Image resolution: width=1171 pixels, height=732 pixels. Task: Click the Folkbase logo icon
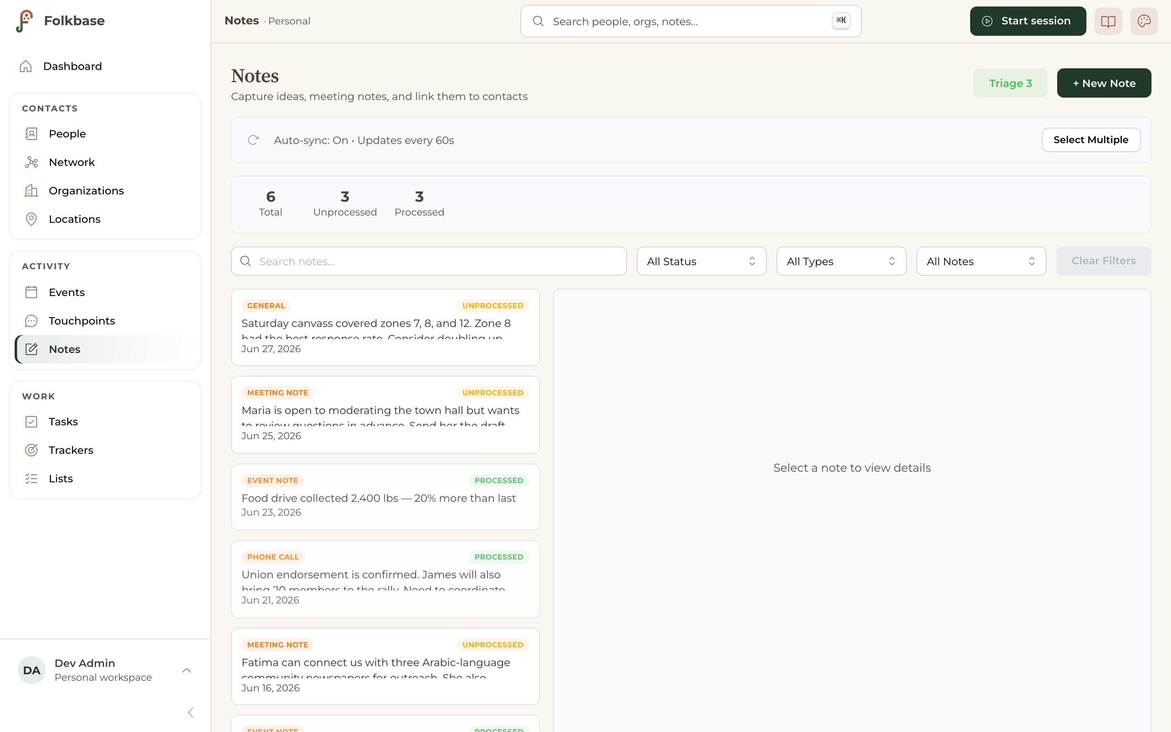(x=24, y=21)
